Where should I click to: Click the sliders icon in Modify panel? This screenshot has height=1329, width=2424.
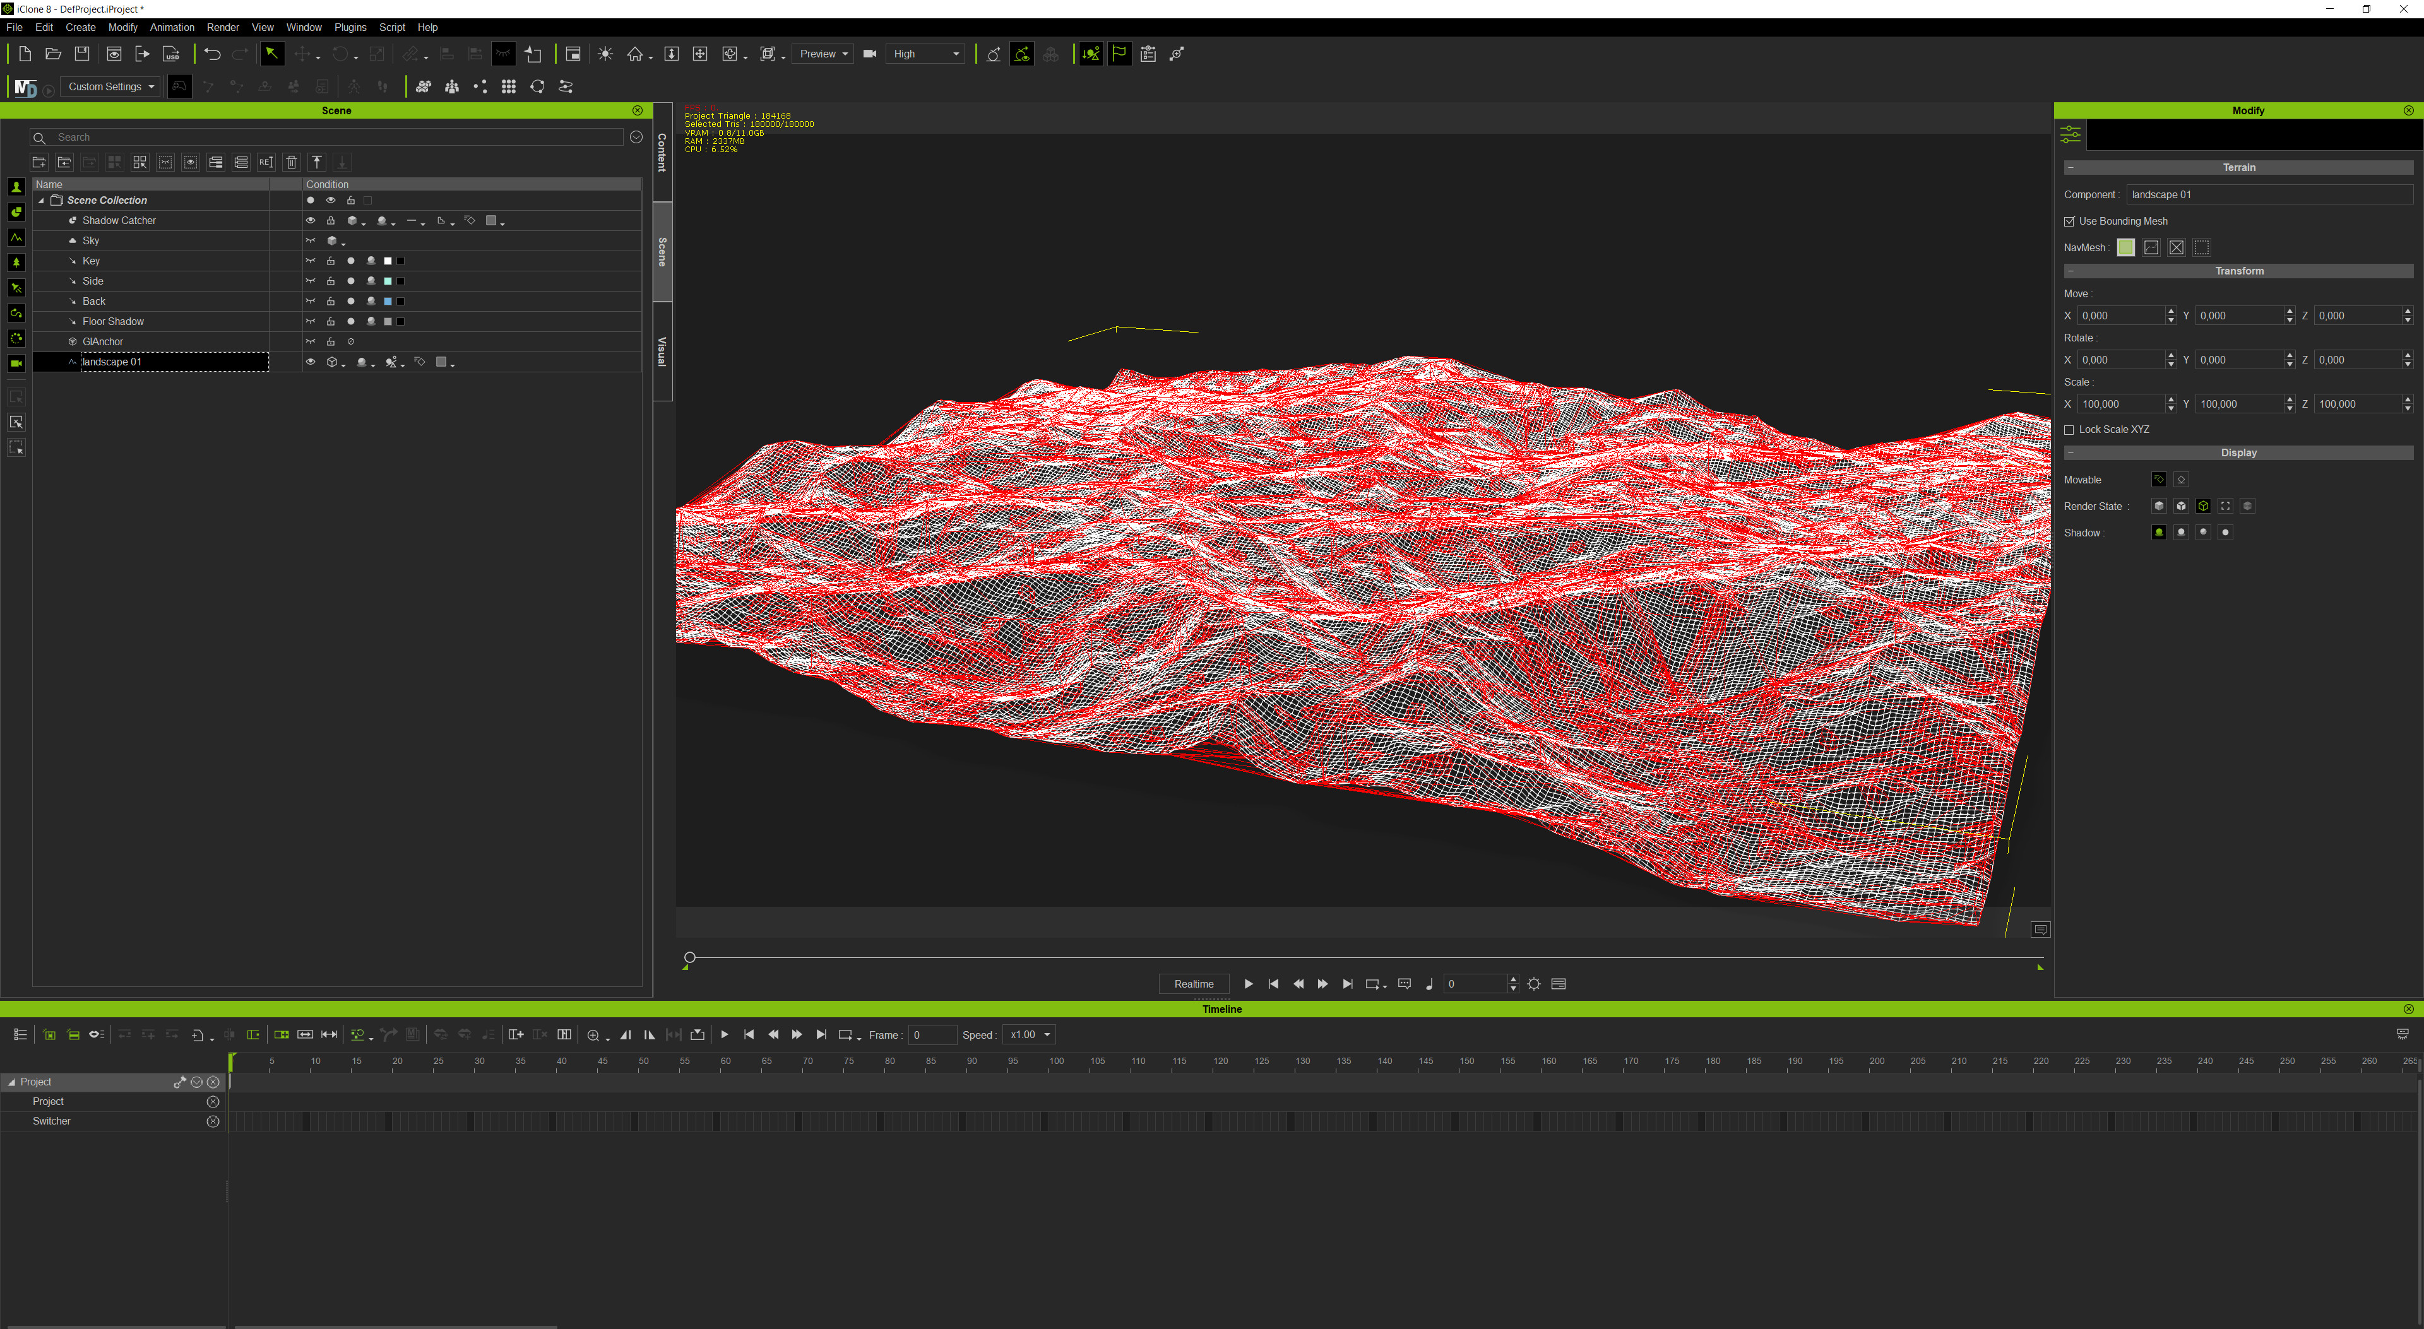(2070, 134)
